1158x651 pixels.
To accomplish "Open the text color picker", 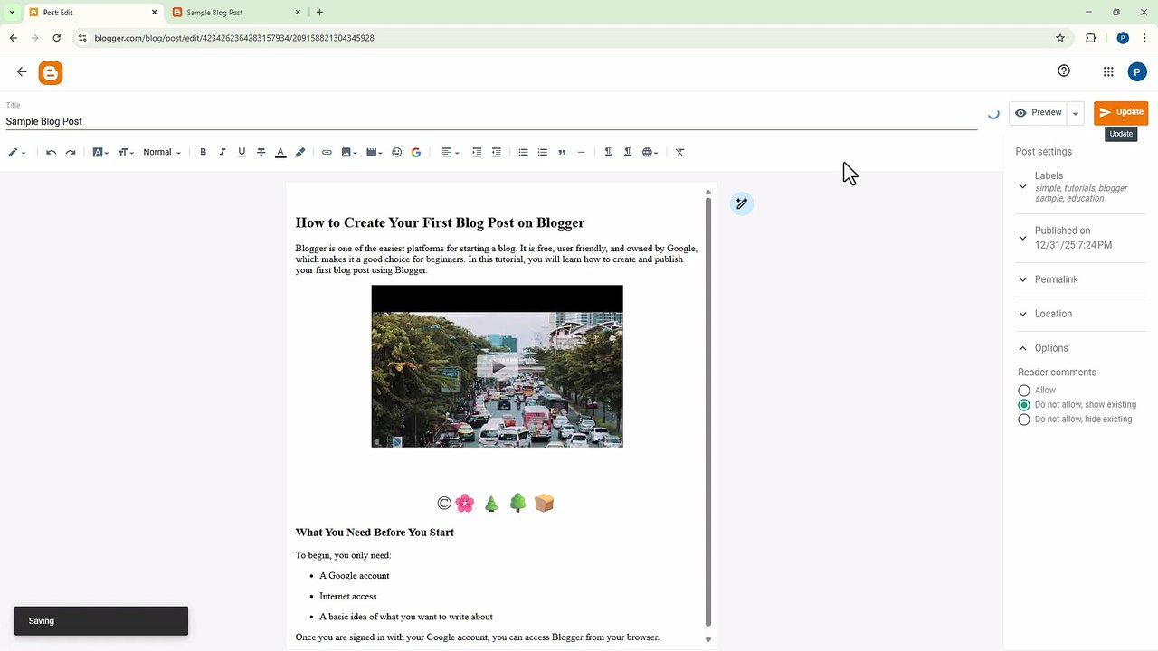I will (280, 152).
